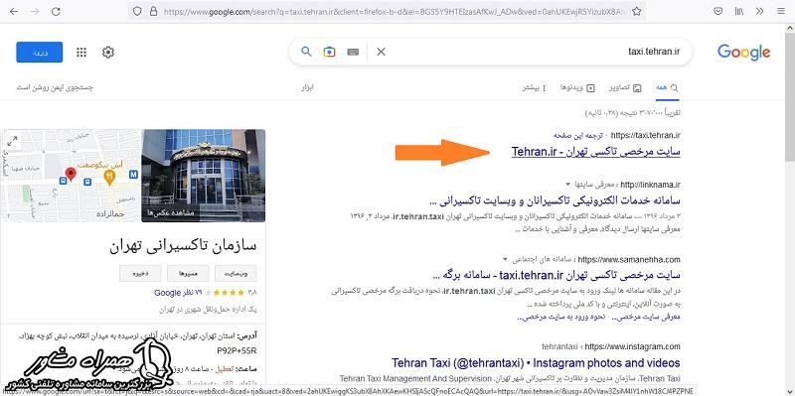
Task: Go to the Google logo homepage
Action: coord(743,53)
